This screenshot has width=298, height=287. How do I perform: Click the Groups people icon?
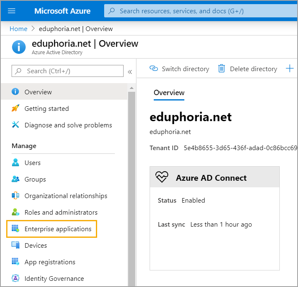[15, 179]
